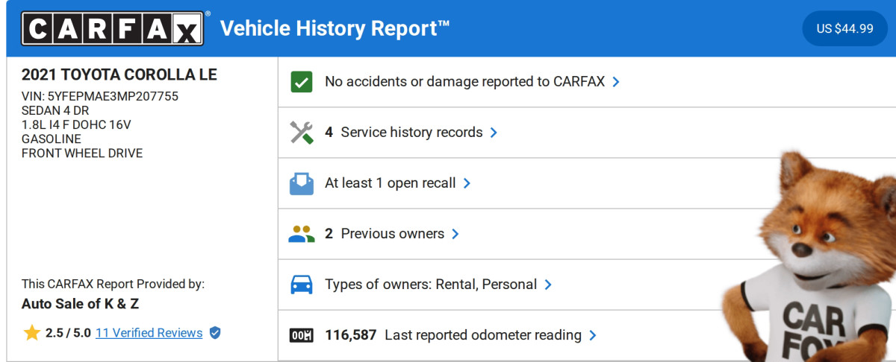Click the odometer reading icon
The image size is (896, 362).
(x=302, y=335)
